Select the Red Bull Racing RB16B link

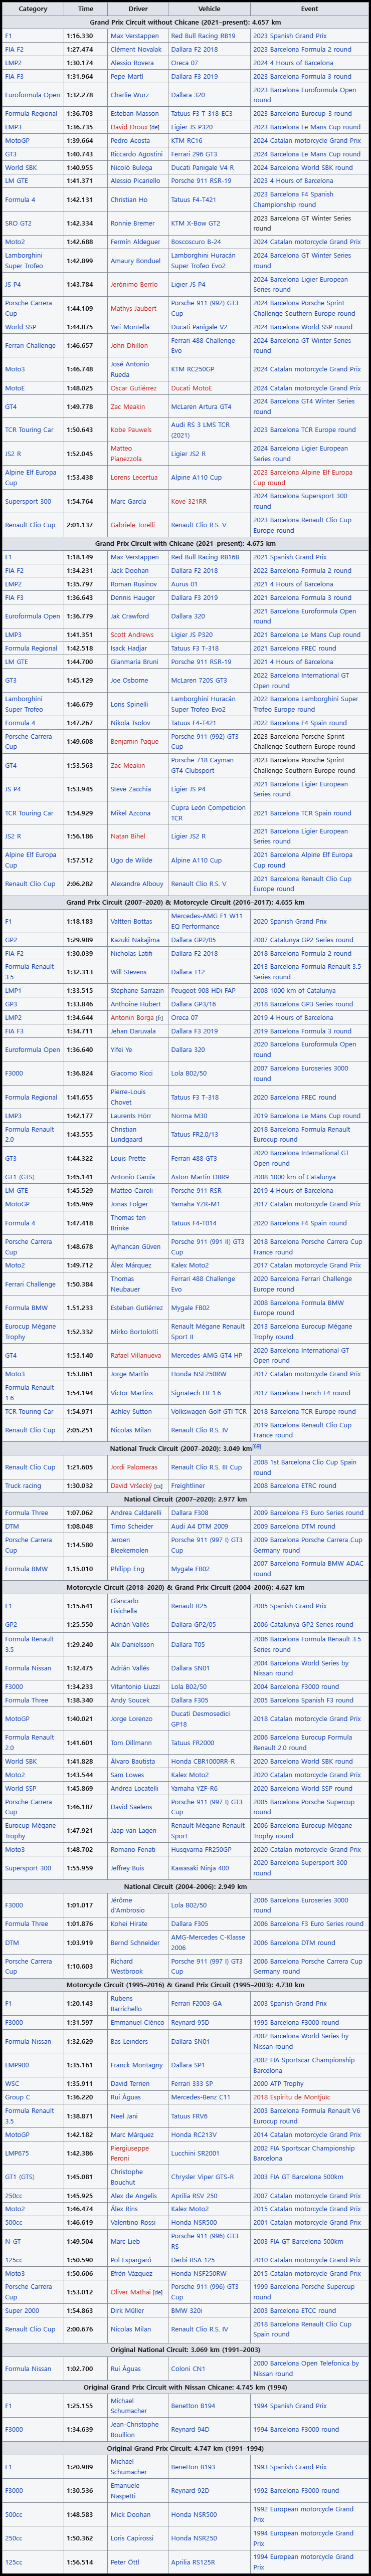pyautogui.click(x=204, y=557)
